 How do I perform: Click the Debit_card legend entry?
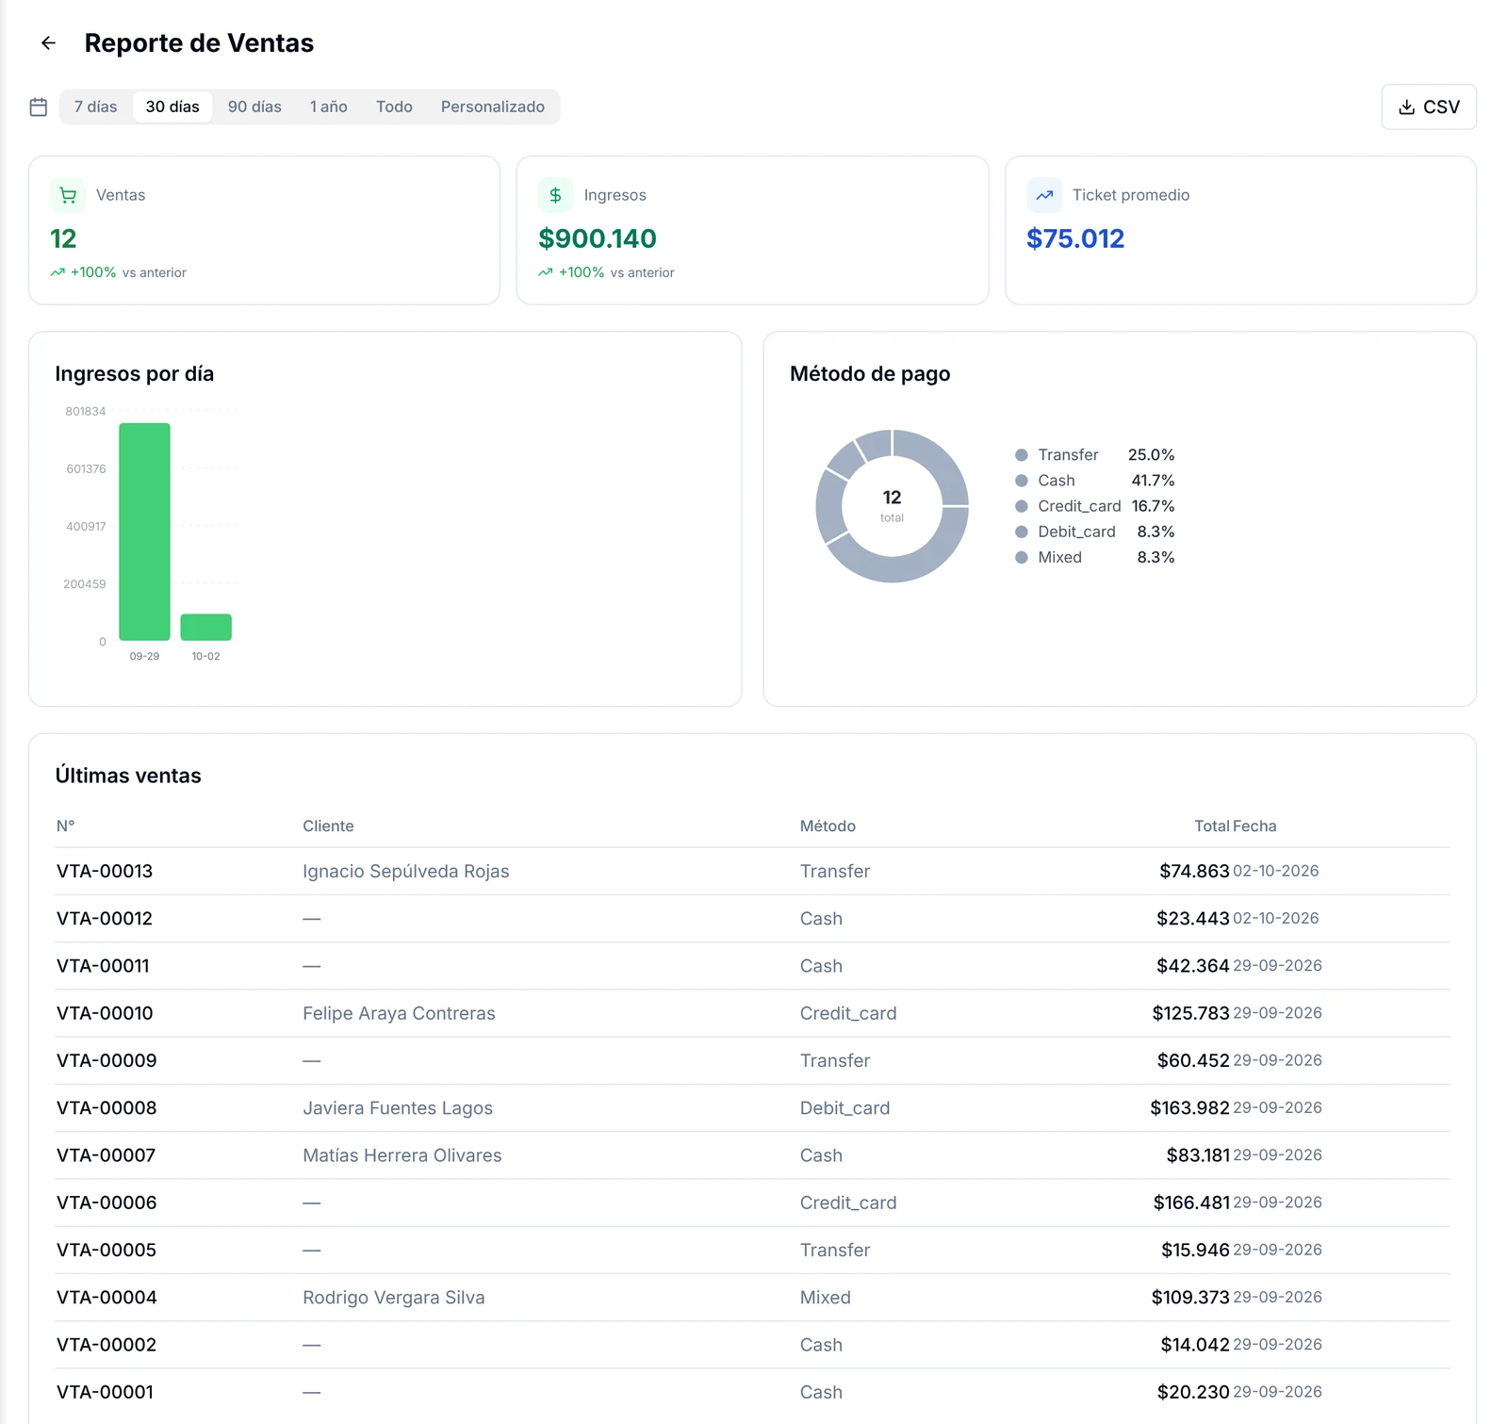click(x=1094, y=532)
